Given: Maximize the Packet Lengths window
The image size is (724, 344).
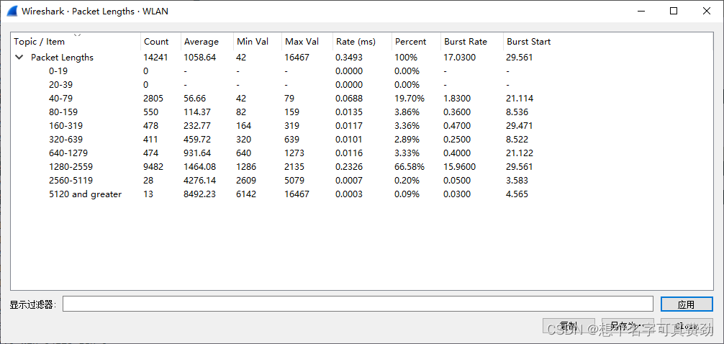Looking at the screenshot, I should coord(674,11).
